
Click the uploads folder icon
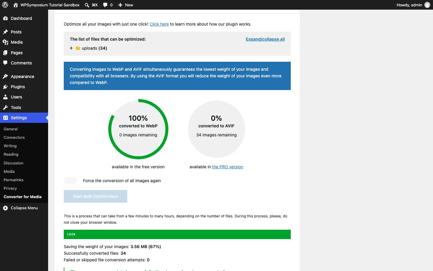pos(78,48)
